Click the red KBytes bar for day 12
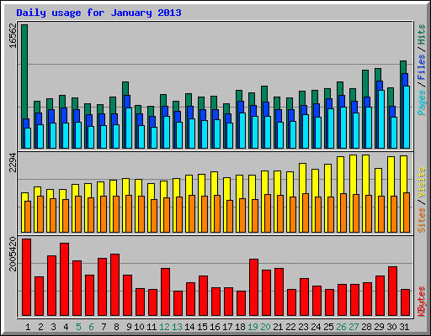Image resolution: width=431 pixels, height=336 pixels. pyautogui.click(x=165, y=292)
